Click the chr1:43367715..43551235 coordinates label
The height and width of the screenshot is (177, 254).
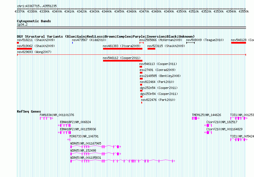(x=37, y=6)
